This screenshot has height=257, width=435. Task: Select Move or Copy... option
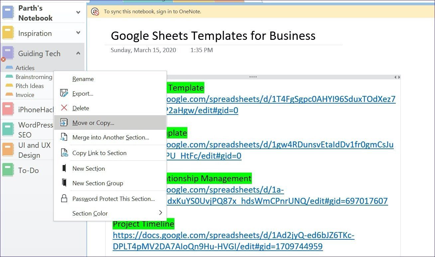[110, 123]
